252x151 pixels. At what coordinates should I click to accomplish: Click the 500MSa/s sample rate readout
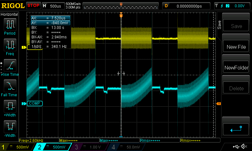click(x=73, y=4)
